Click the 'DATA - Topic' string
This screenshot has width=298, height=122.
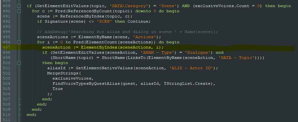pyautogui.click(x=236, y=58)
